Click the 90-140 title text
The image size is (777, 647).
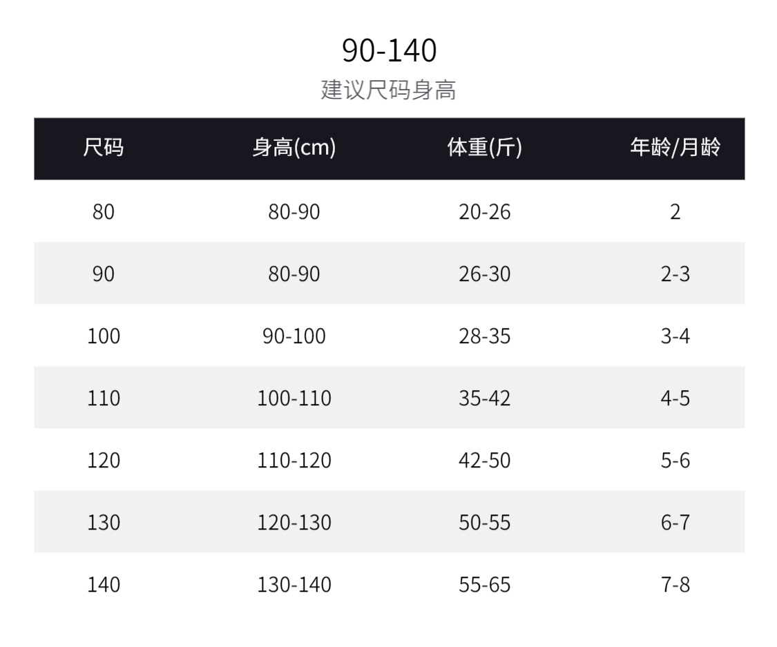pos(389,50)
